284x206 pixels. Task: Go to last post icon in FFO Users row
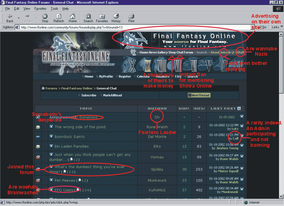[242, 189]
